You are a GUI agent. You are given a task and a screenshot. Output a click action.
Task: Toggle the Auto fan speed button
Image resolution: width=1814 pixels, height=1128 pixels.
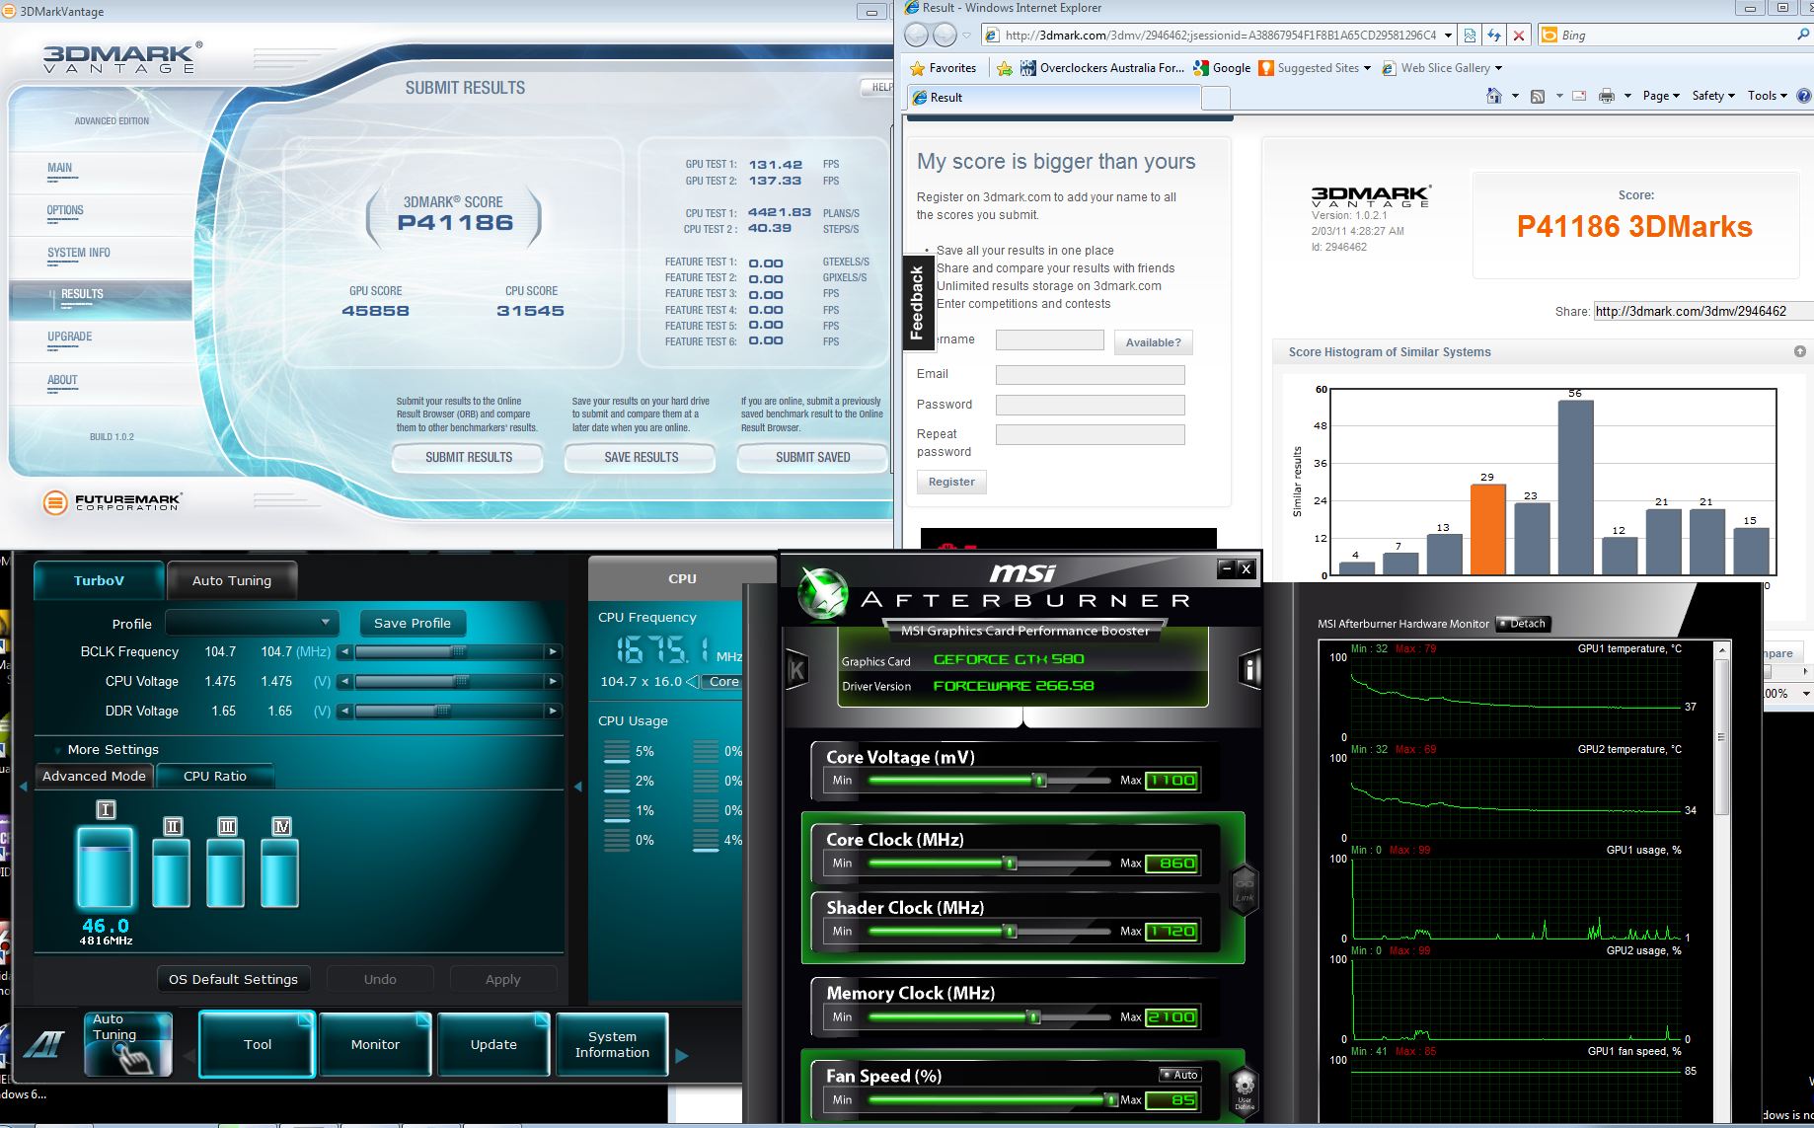tap(1179, 1075)
